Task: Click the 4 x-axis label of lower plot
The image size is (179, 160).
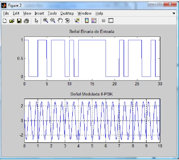Action: tap(78, 146)
